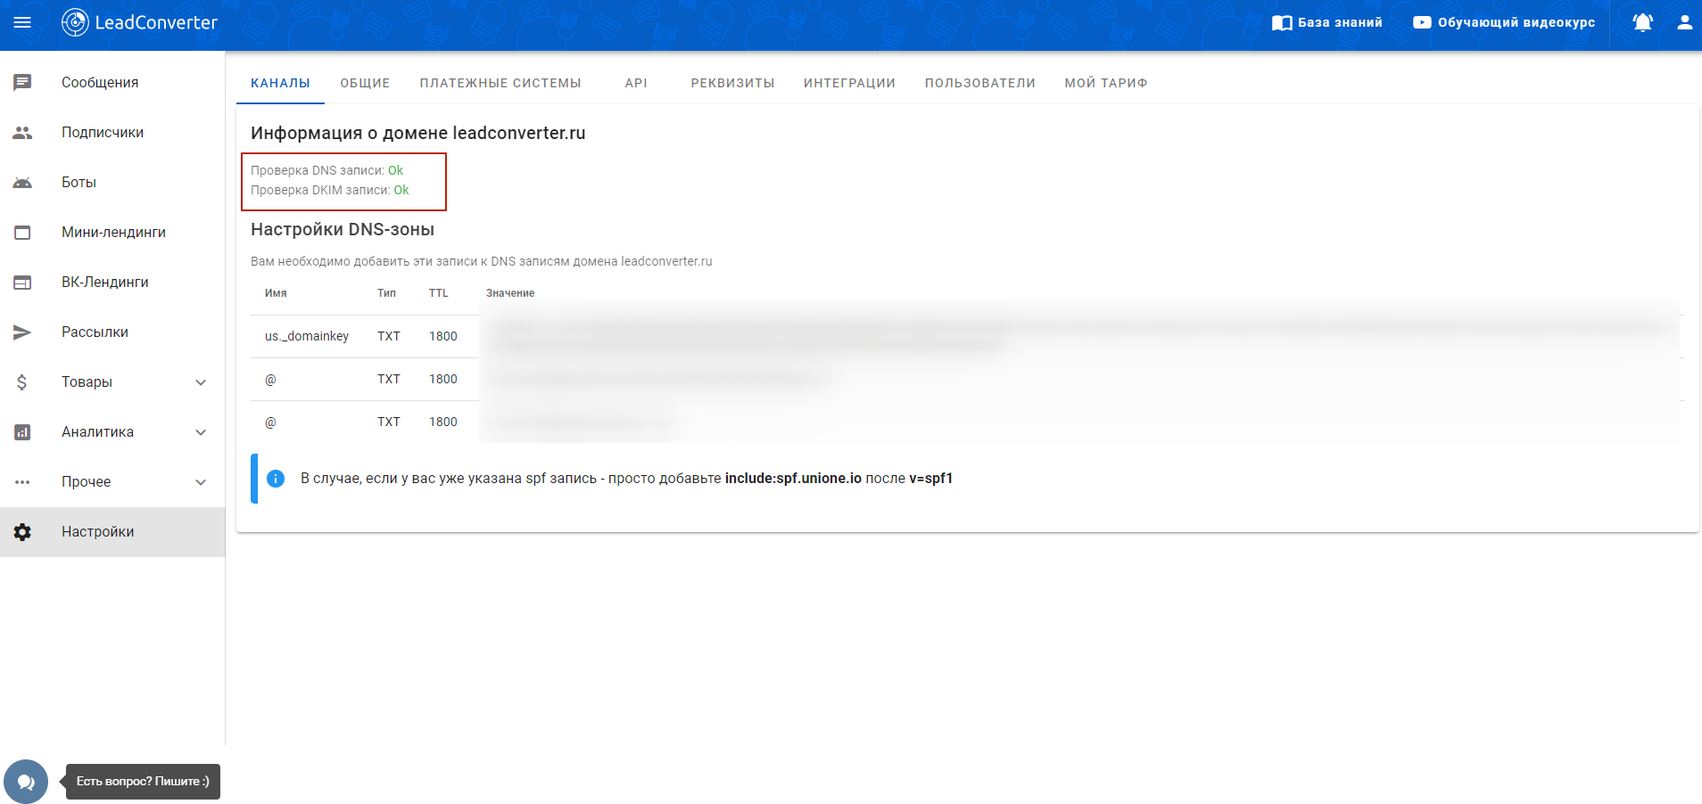Open the user profile icon
The image size is (1702, 804).
tap(1684, 22)
